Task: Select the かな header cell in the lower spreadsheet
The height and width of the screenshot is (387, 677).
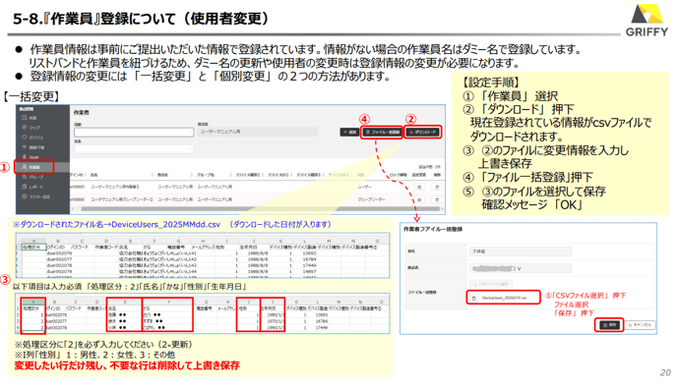Action: [167, 308]
